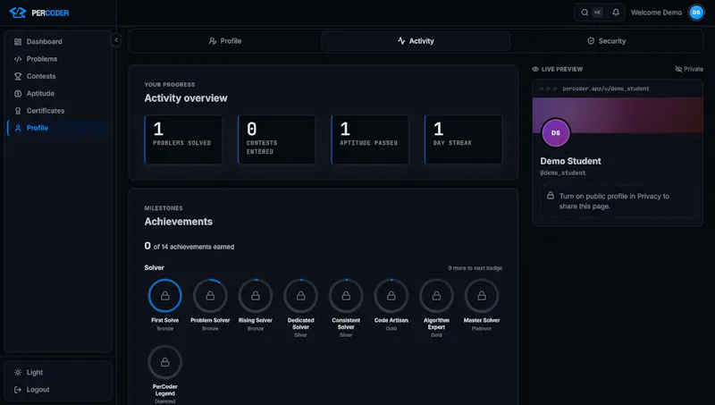Click the purple profile banner in preview
This screenshot has height=405, width=715.
click(x=618, y=115)
